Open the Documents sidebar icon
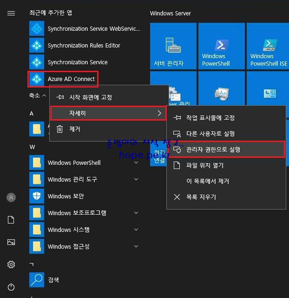The width and height of the screenshot is (289, 298). click(11, 220)
